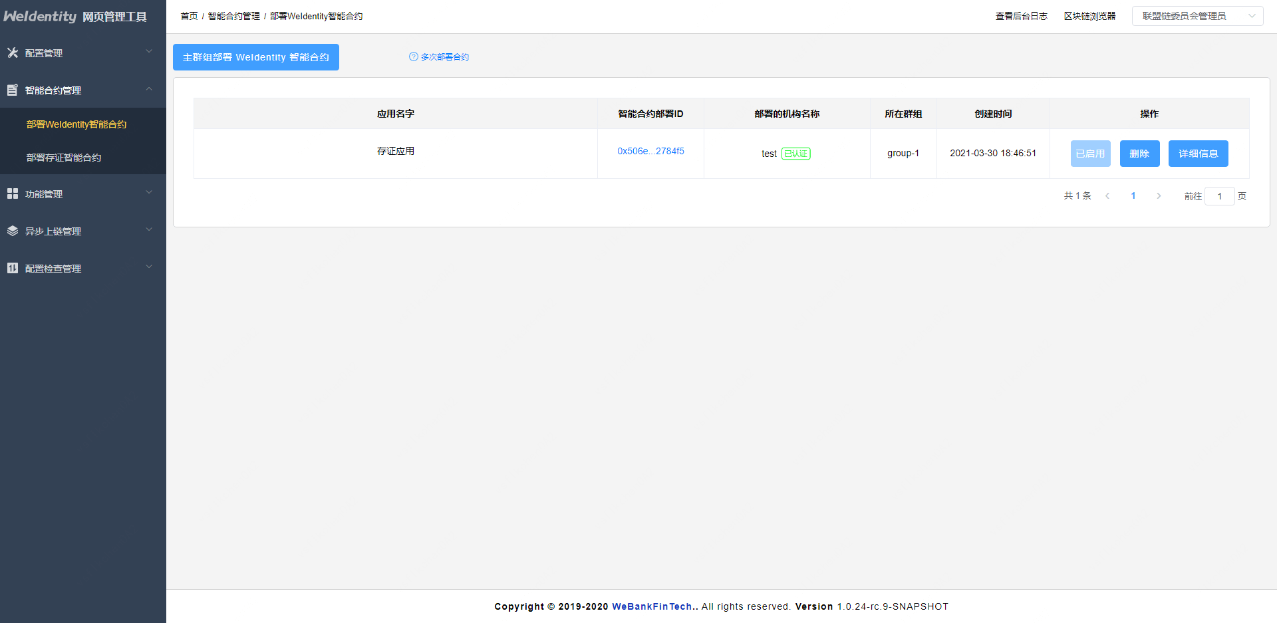
Task: Open deployment ID link 0x506e...2784f5
Action: pyautogui.click(x=650, y=151)
